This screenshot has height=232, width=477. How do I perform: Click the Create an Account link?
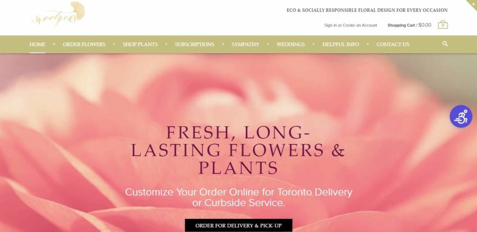(360, 25)
